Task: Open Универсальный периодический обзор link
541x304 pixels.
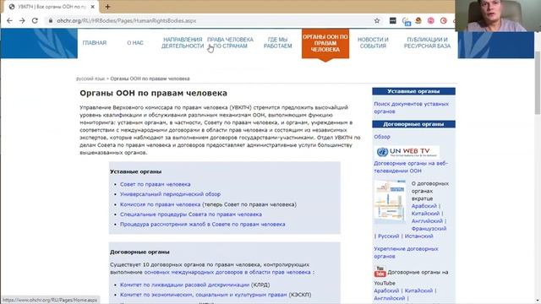Action: [x=170, y=194]
